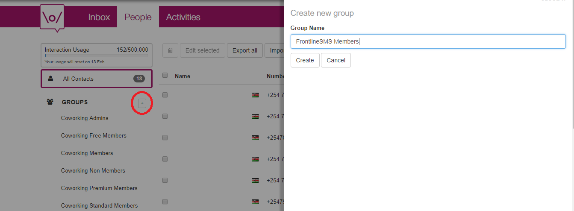
Task: Click the All Contacts person icon
Action: [x=51, y=79]
